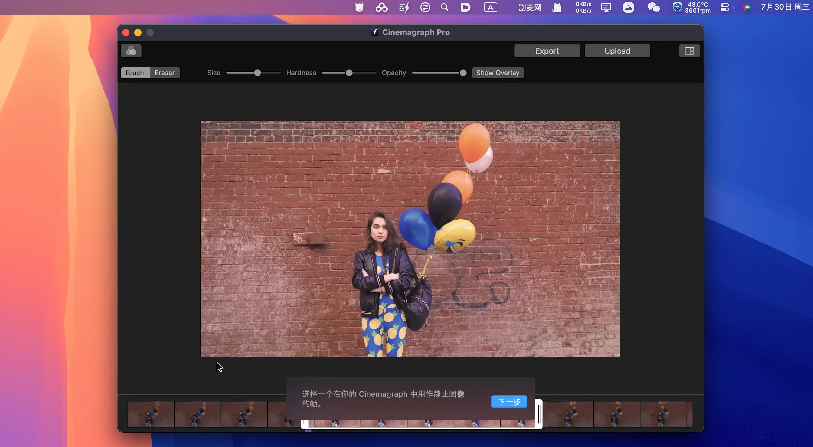Viewport: 813px width, 447px height.
Task: Click the right trim handle on timeline
Action: 539,414
